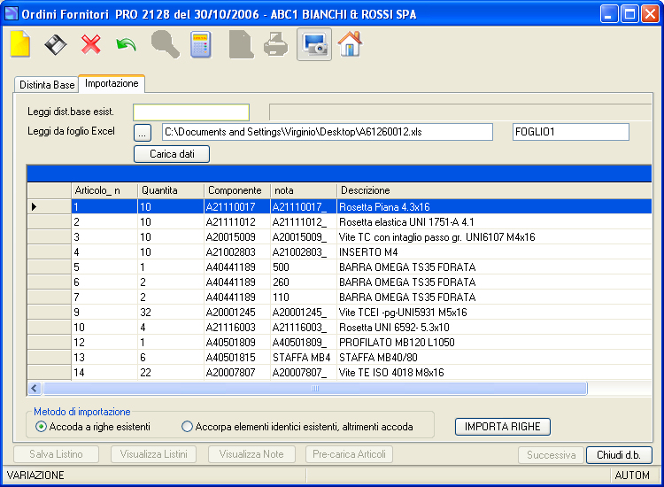The width and height of the screenshot is (664, 487).
Task: Click the screen capture monitor icon
Action: [314, 44]
